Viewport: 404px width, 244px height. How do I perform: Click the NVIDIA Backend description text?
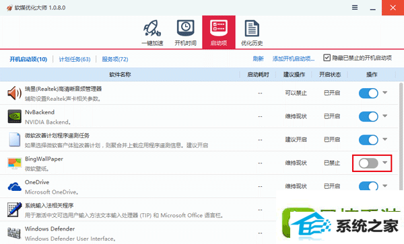pos(48,122)
